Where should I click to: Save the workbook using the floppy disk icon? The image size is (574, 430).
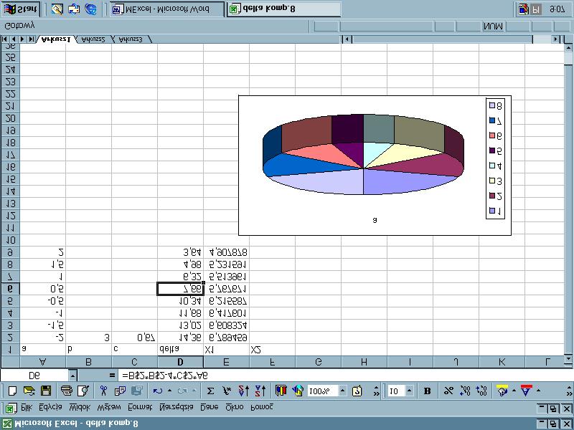point(46,391)
